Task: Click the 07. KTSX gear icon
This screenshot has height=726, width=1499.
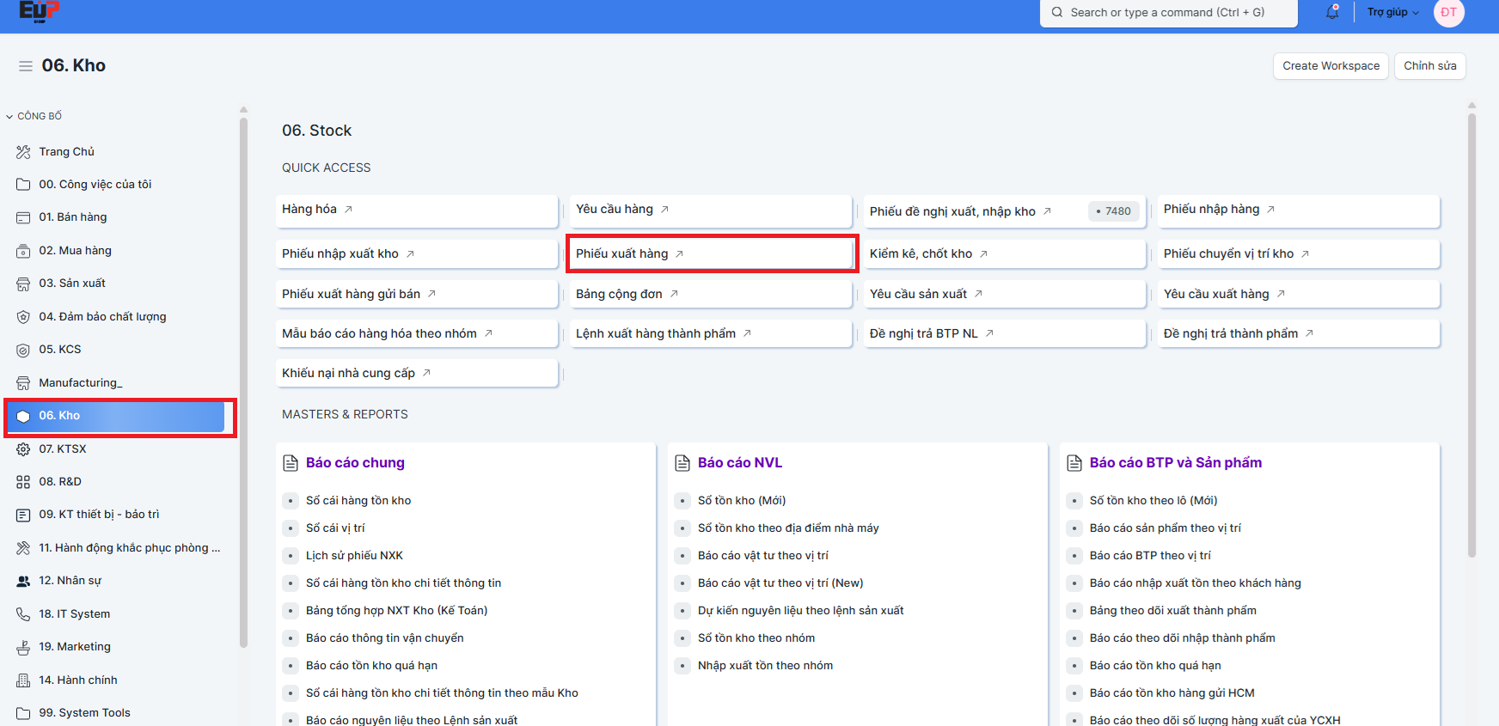Action: (23, 449)
